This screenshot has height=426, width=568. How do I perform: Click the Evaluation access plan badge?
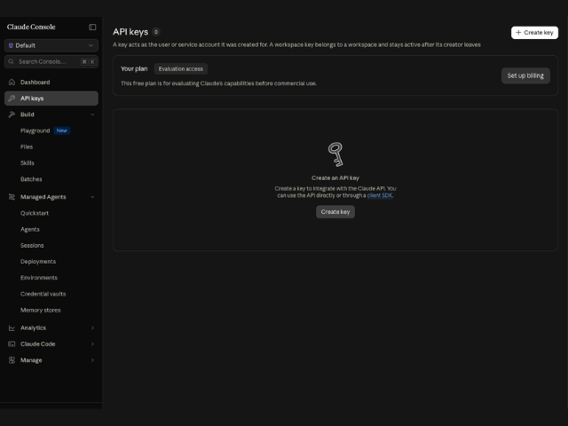point(181,69)
